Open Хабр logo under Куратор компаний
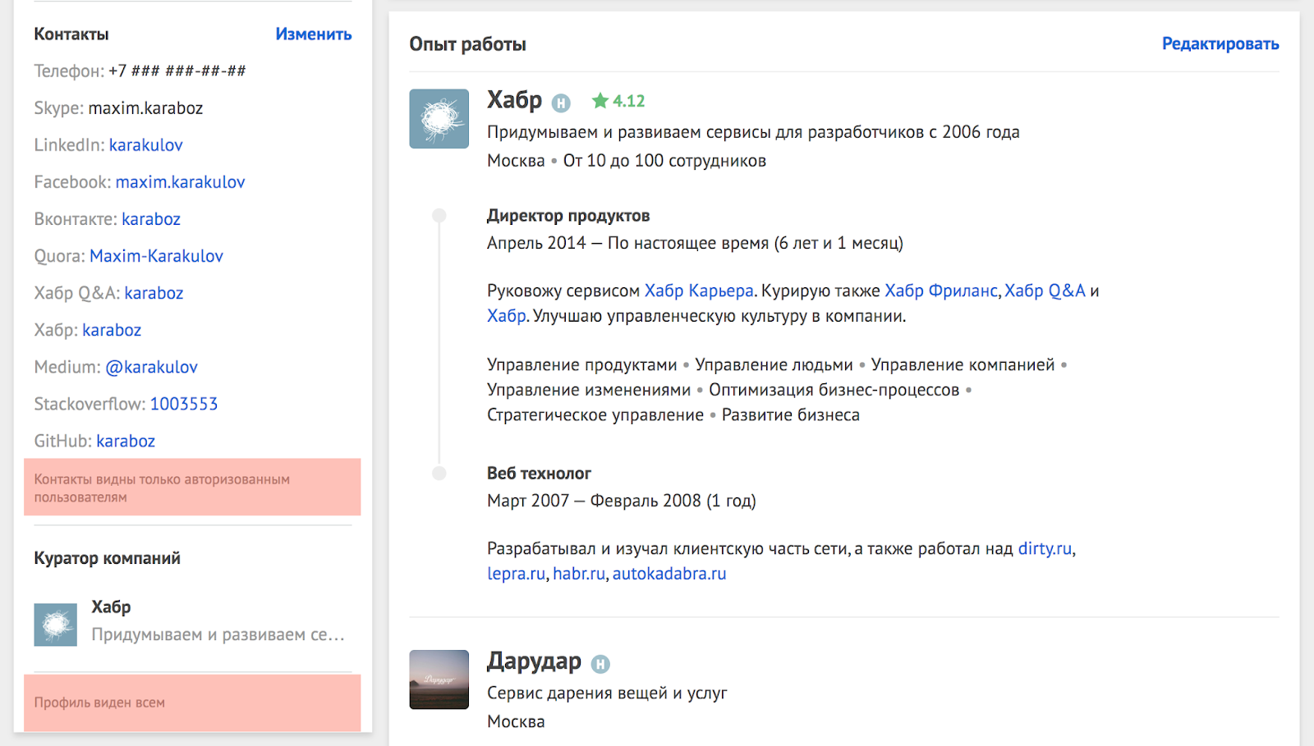This screenshot has height=746, width=1314. (x=56, y=625)
